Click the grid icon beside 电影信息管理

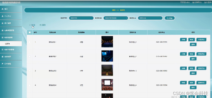tap(2, 50)
